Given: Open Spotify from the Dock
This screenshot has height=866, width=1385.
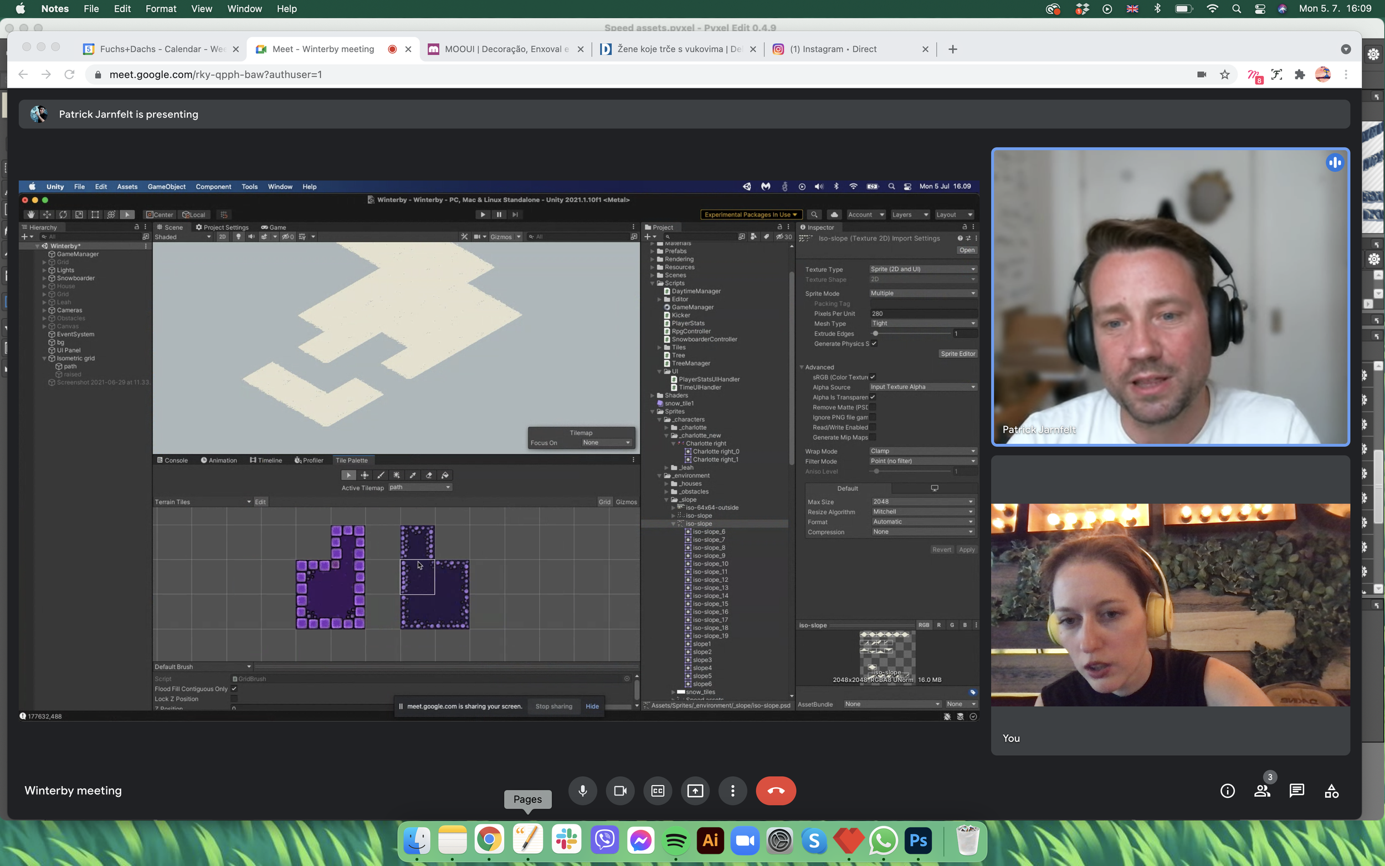Looking at the screenshot, I should [x=676, y=840].
